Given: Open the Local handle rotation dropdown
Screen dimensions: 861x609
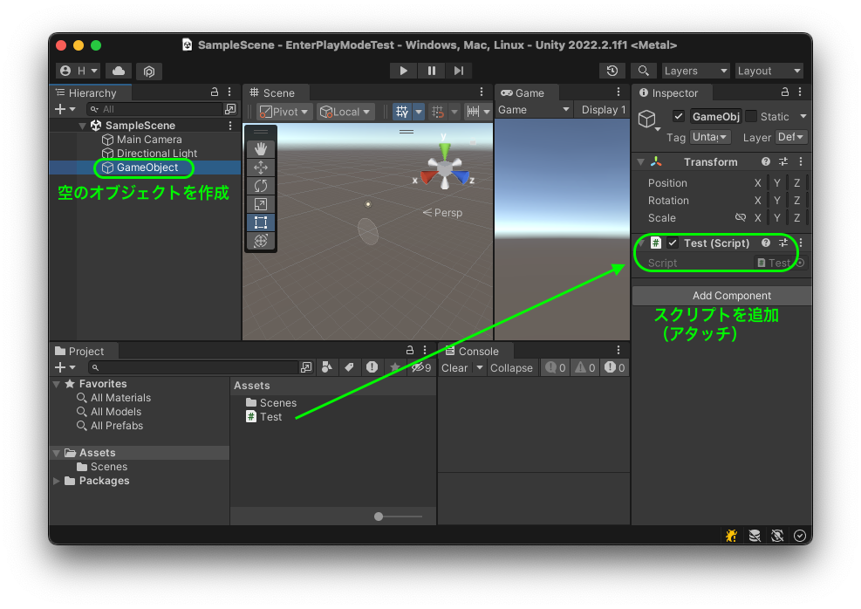Looking at the screenshot, I should point(346,112).
